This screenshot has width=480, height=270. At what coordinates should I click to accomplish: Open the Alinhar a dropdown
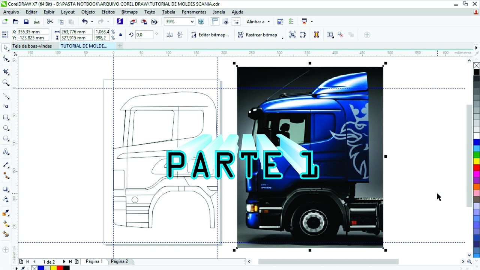tap(258, 22)
